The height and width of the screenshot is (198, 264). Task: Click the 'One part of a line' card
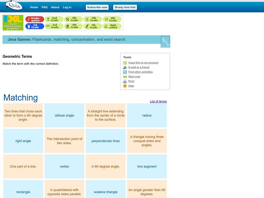(23, 166)
